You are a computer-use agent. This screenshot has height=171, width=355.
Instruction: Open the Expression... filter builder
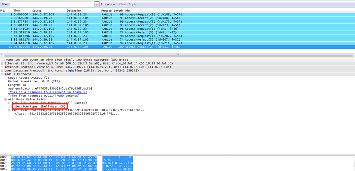click(x=109, y=4)
